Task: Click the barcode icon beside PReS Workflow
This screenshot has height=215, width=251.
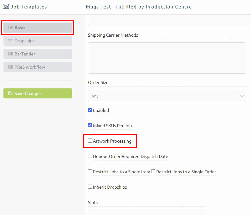Action: click(x=10, y=67)
